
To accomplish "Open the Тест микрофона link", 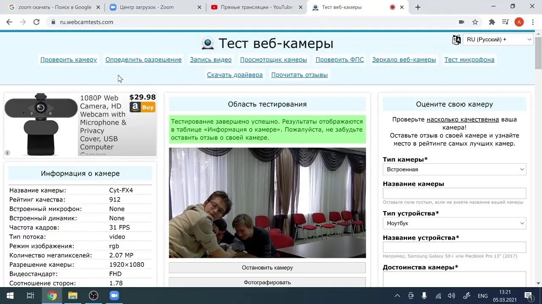I will click(469, 60).
